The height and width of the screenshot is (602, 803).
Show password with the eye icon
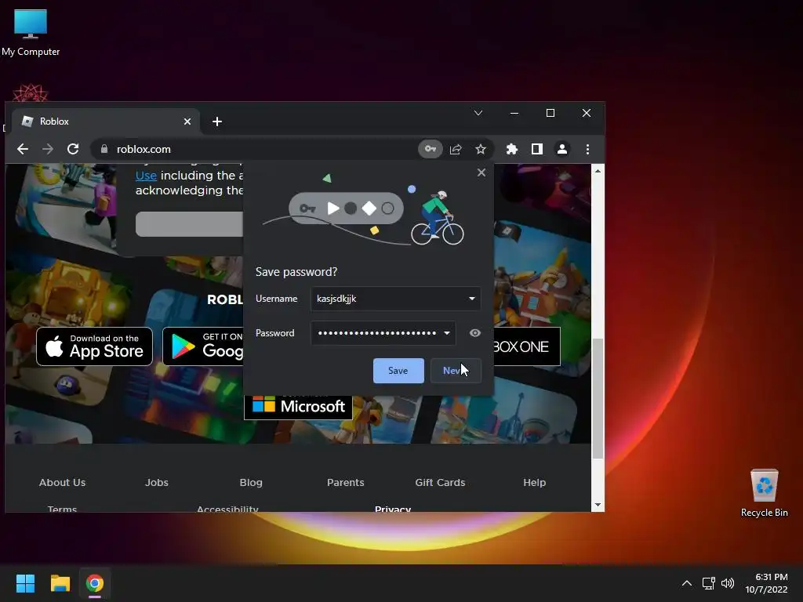tap(474, 332)
